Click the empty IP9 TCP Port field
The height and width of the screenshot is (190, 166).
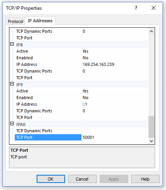[x=115, y=117]
